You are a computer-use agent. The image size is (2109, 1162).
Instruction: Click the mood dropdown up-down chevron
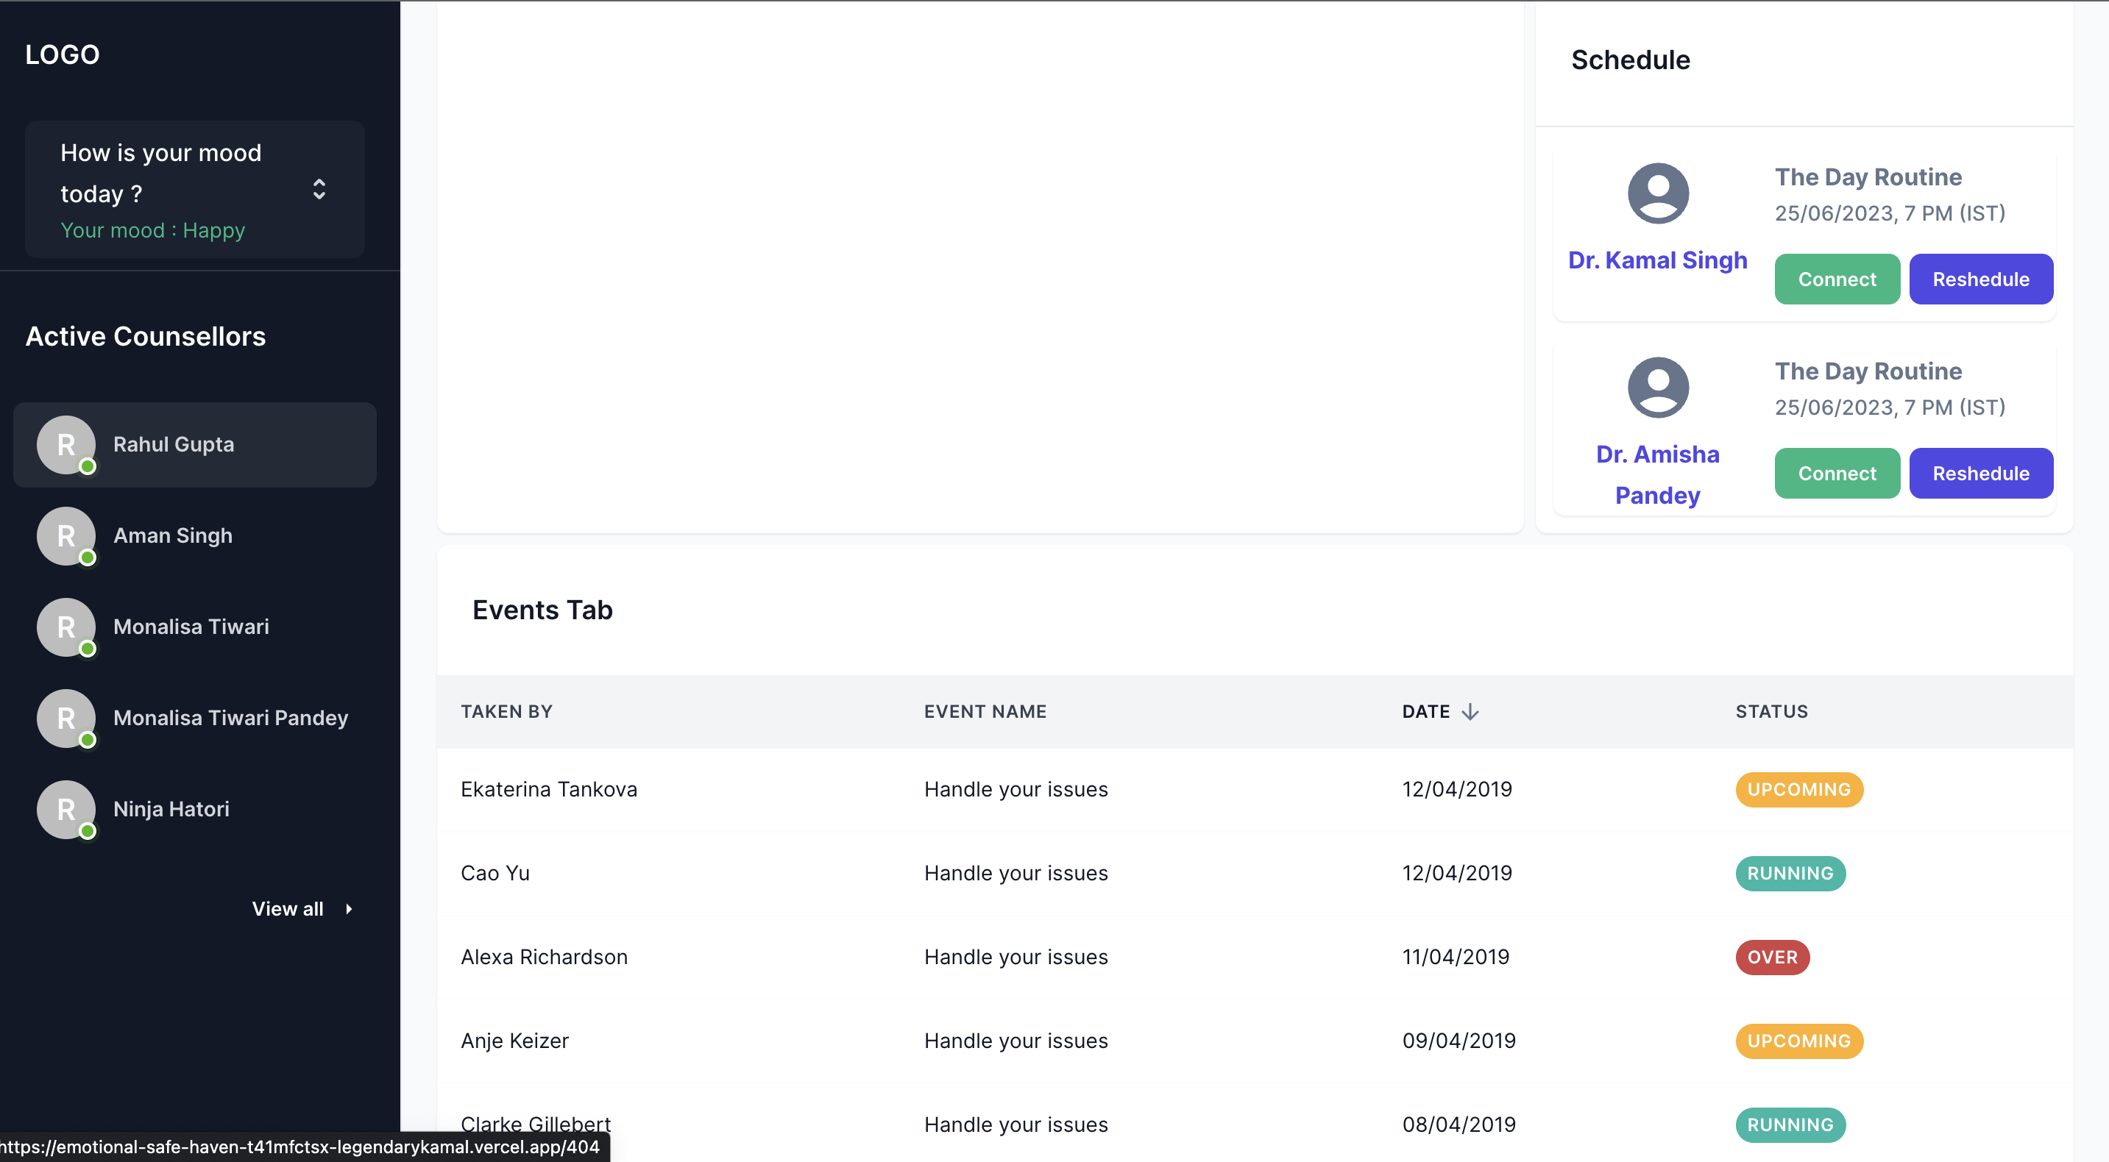(x=319, y=189)
